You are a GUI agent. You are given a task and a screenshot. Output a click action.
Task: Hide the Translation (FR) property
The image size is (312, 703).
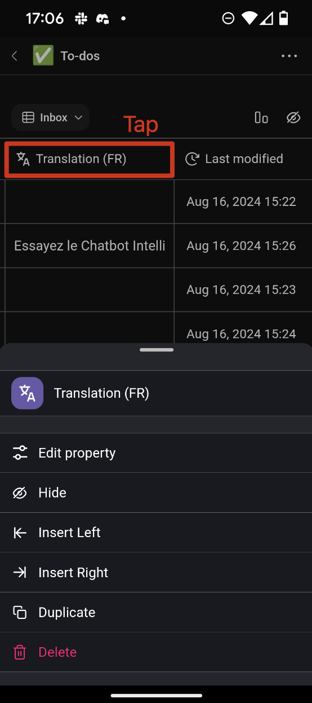(156, 493)
